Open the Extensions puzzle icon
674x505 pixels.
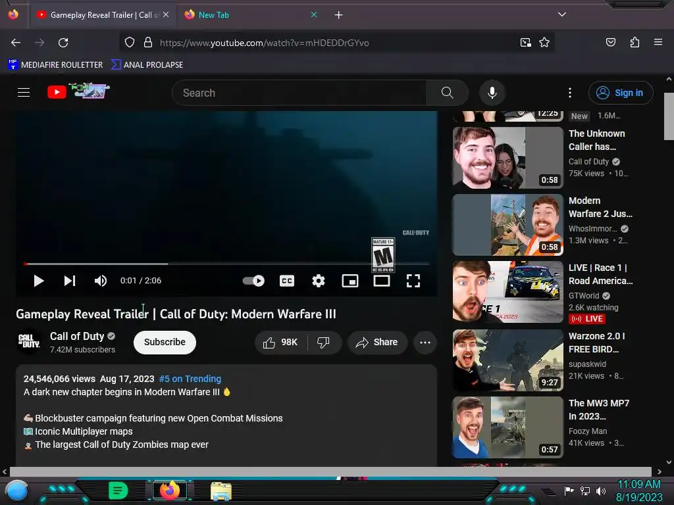coord(635,43)
